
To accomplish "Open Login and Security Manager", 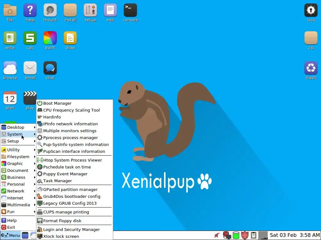I will (x=75, y=230).
